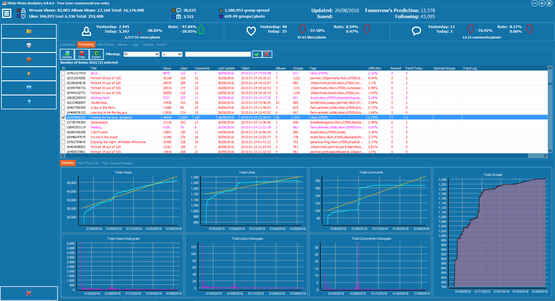Open the Flickr Groups Manager tab
The height and width of the screenshot is (301, 555).
pos(117,163)
